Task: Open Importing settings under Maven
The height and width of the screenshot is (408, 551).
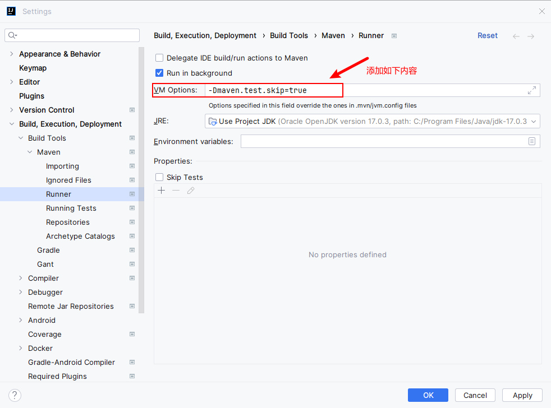Action: (62, 166)
